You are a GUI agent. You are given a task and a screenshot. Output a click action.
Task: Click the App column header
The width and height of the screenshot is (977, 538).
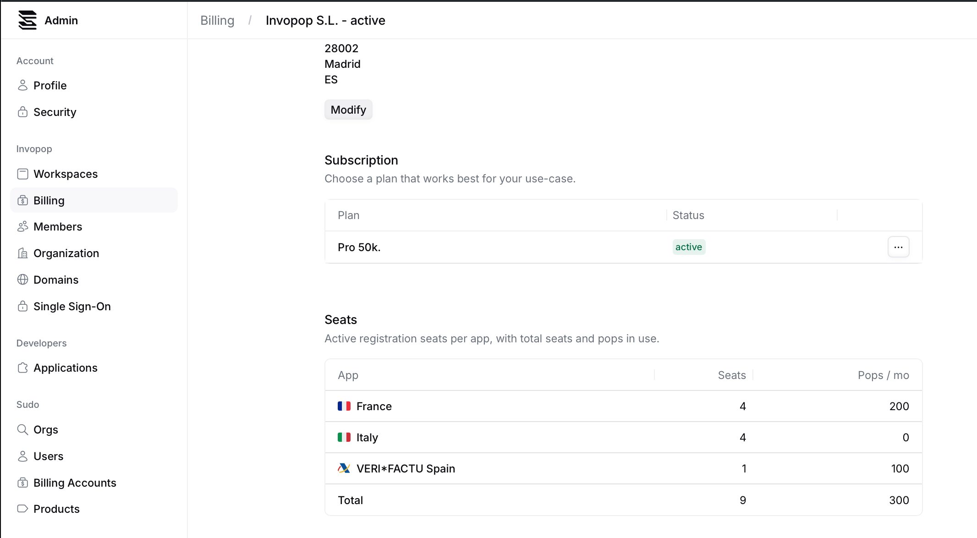(348, 375)
